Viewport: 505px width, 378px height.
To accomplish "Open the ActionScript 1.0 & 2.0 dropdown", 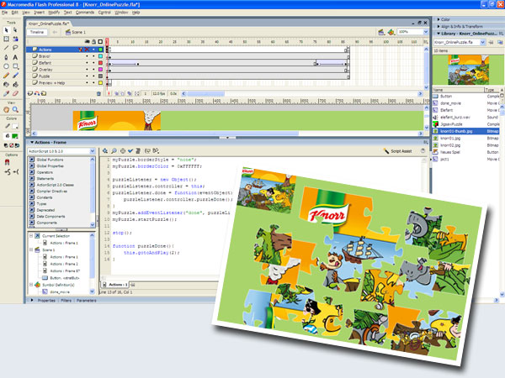I will coord(93,151).
